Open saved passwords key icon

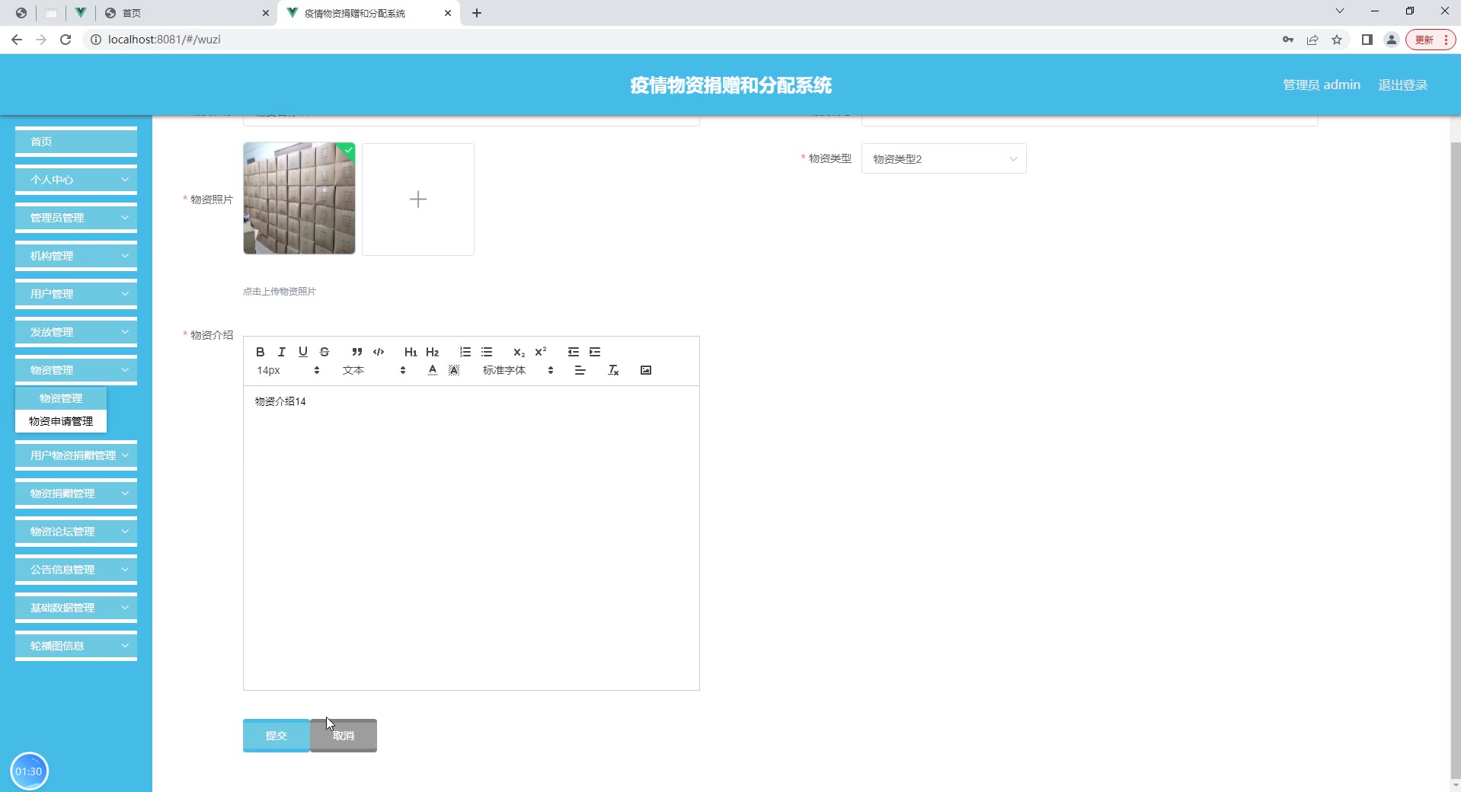point(1288,40)
